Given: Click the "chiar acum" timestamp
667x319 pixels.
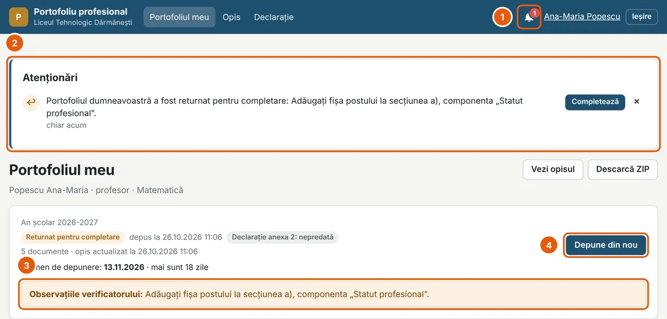Looking at the screenshot, I should [66, 125].
